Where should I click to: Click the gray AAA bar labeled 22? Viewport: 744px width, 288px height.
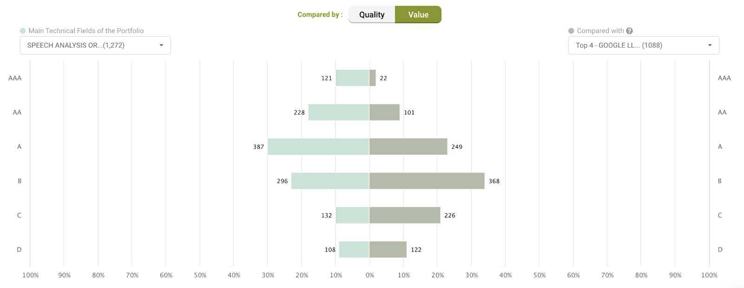pos(372,78)
